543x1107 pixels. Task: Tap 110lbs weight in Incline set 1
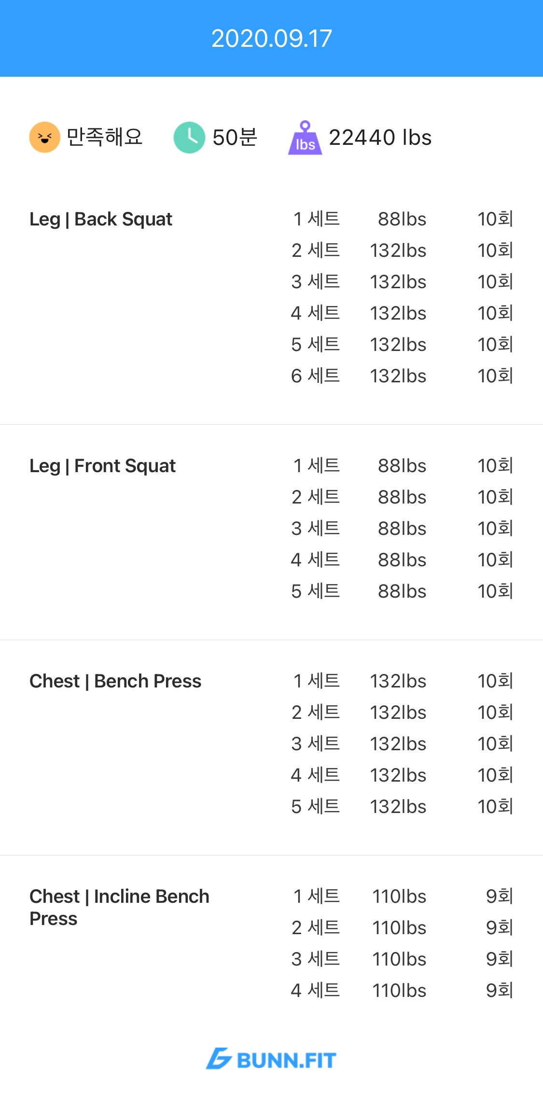point(399,897)
